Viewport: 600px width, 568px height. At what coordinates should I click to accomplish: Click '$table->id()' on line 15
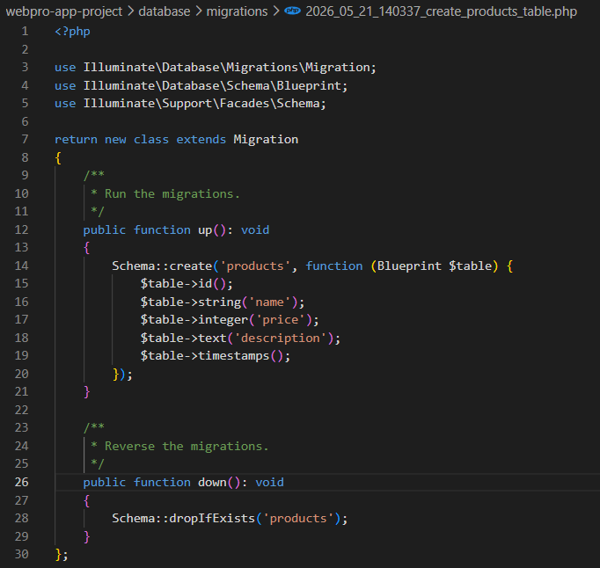[183, 283]
